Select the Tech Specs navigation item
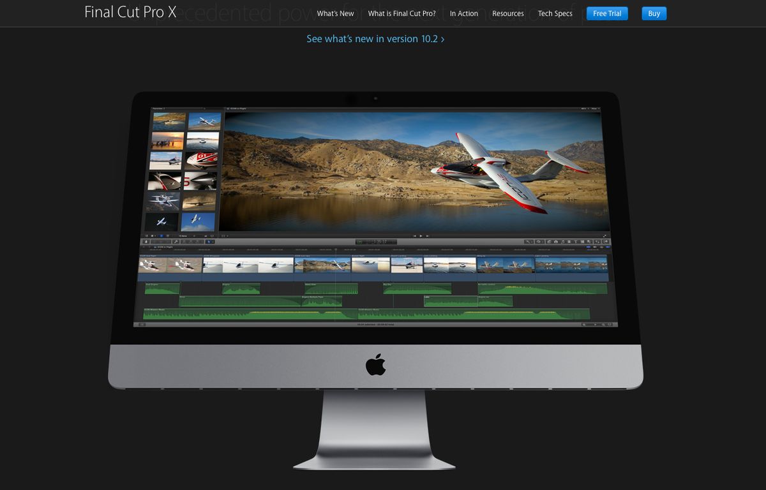The image size is (766, 490). pyautogui.click(x=555, y=13)
